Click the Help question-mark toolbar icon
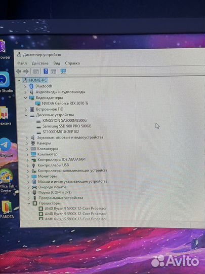Screen dimensions: 205x274 (x=46, y=72)
